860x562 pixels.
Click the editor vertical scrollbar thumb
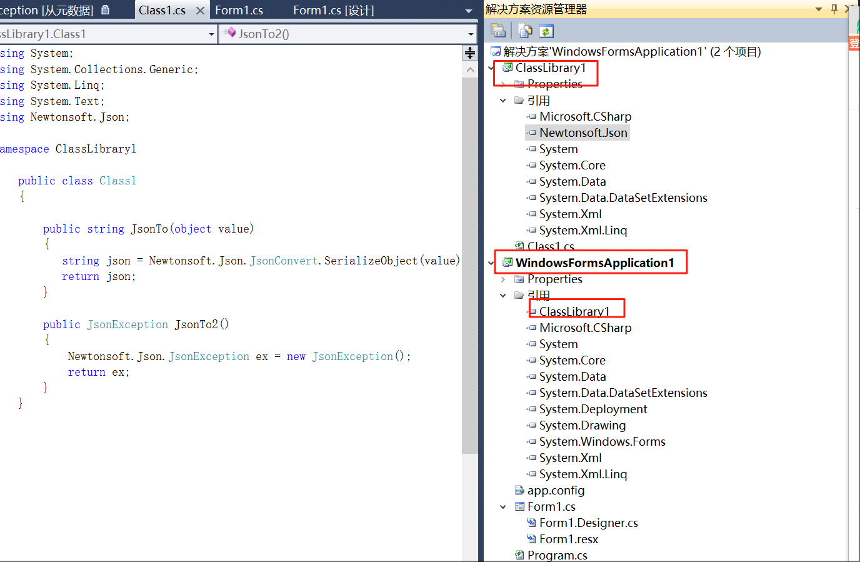point(470,266)
